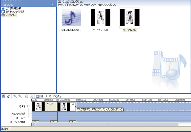191x132 pixels.
Task: Select ビデオ特殊効果 star icon in collections
Action: 3,8
